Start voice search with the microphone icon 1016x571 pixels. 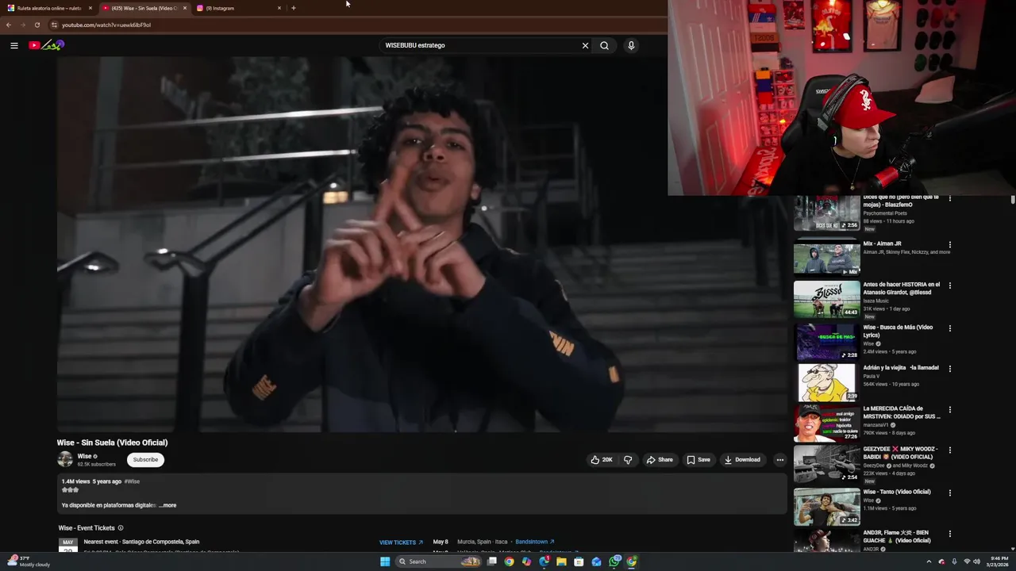(631, 45)
